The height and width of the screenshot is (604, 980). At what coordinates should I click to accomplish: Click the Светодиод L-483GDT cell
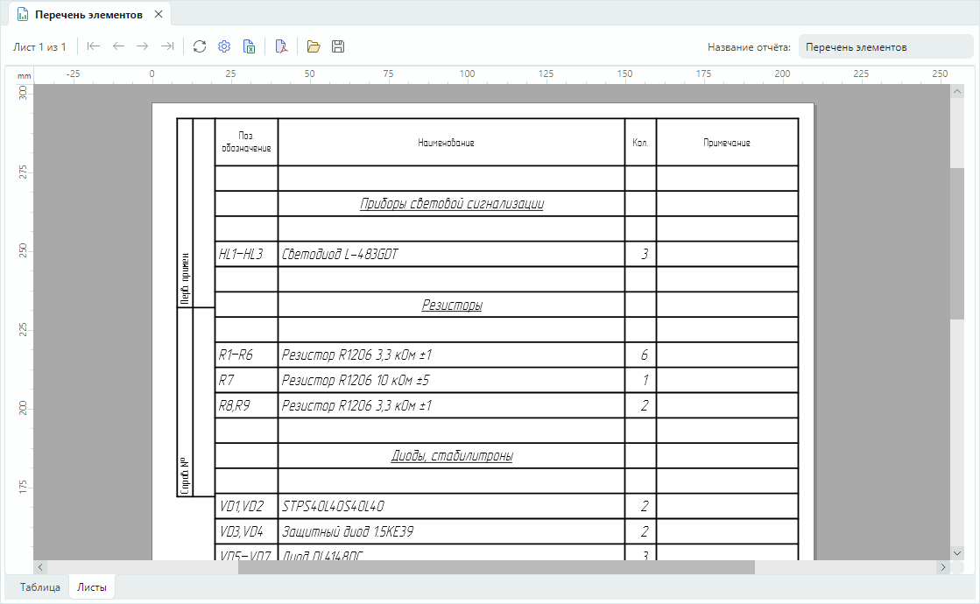tap(451, 254)
